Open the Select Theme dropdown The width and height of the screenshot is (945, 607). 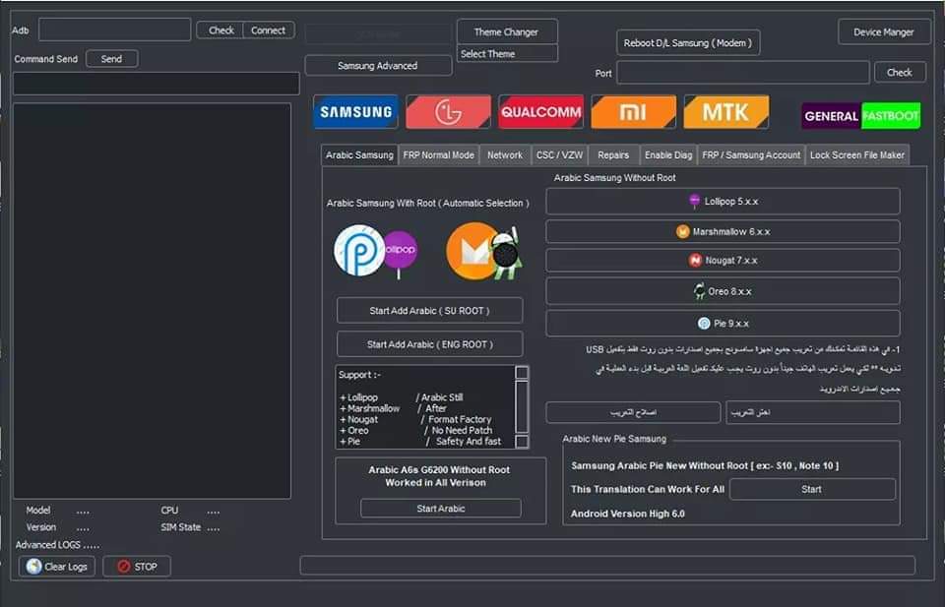pyautogui.click(x=508, y=53)
